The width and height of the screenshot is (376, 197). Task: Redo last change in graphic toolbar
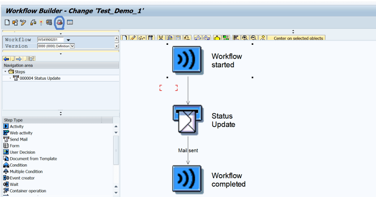coord(206,38)
